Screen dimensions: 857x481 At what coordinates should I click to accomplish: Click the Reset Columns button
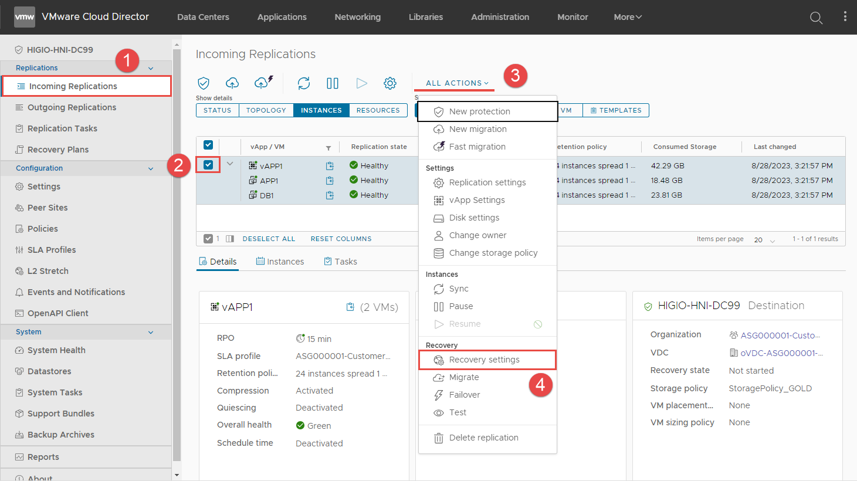pyautogui.click(x=341, y=239)
